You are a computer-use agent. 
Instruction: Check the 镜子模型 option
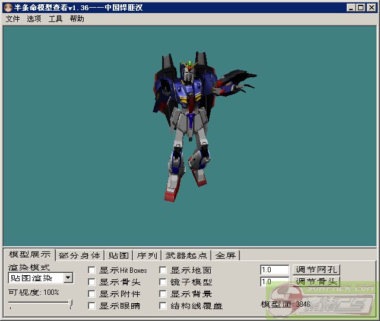click(x=163, y=282)
